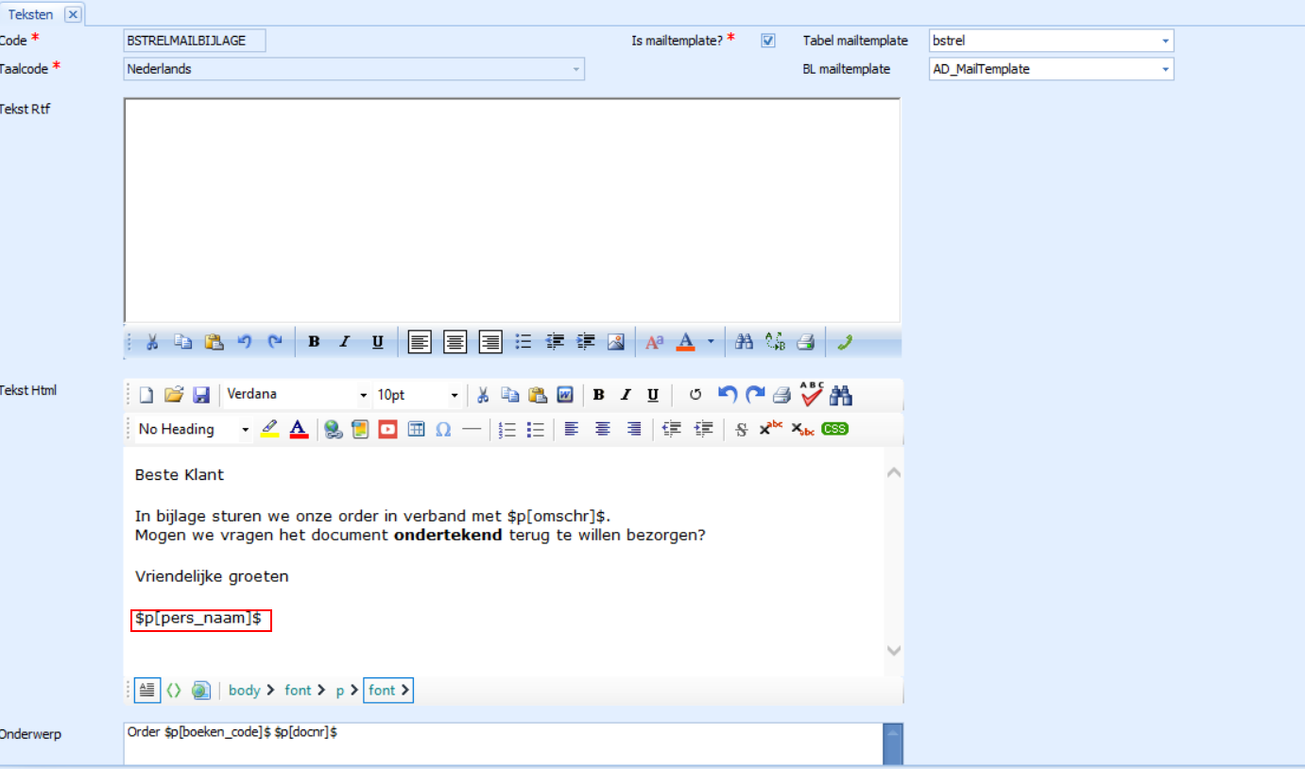Image resolution: width=1305 pixels, height=769 pixels.
Task: Toggle strikethrough formatting in HTML toolbar
Action: [741, 430]
